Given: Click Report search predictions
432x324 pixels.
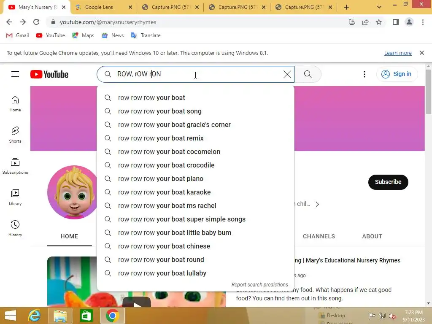Looking at the screenshot, I should pyautogui.click(x=259, y=285).
